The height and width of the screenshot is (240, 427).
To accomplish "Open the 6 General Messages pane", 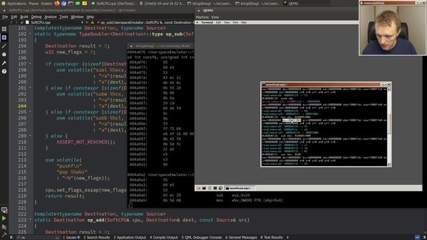I will (x=241, y=237).
